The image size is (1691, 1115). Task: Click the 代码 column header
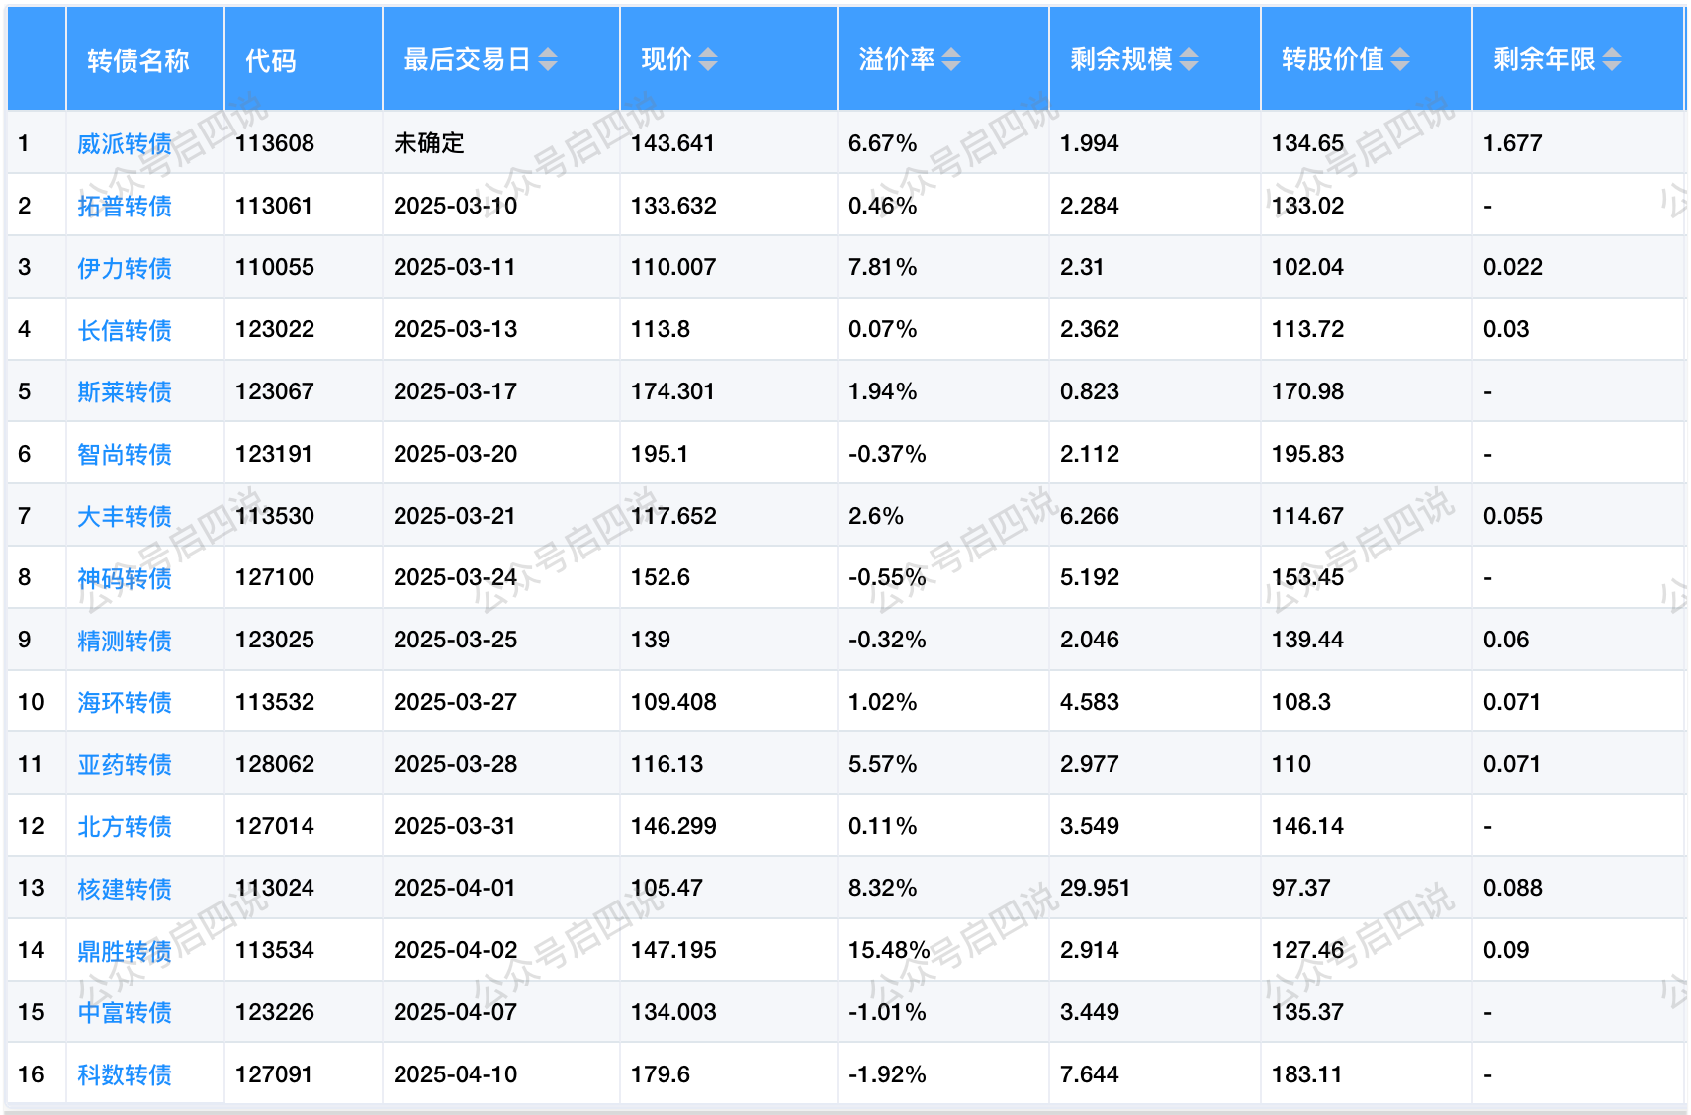(x=271, y=61)
